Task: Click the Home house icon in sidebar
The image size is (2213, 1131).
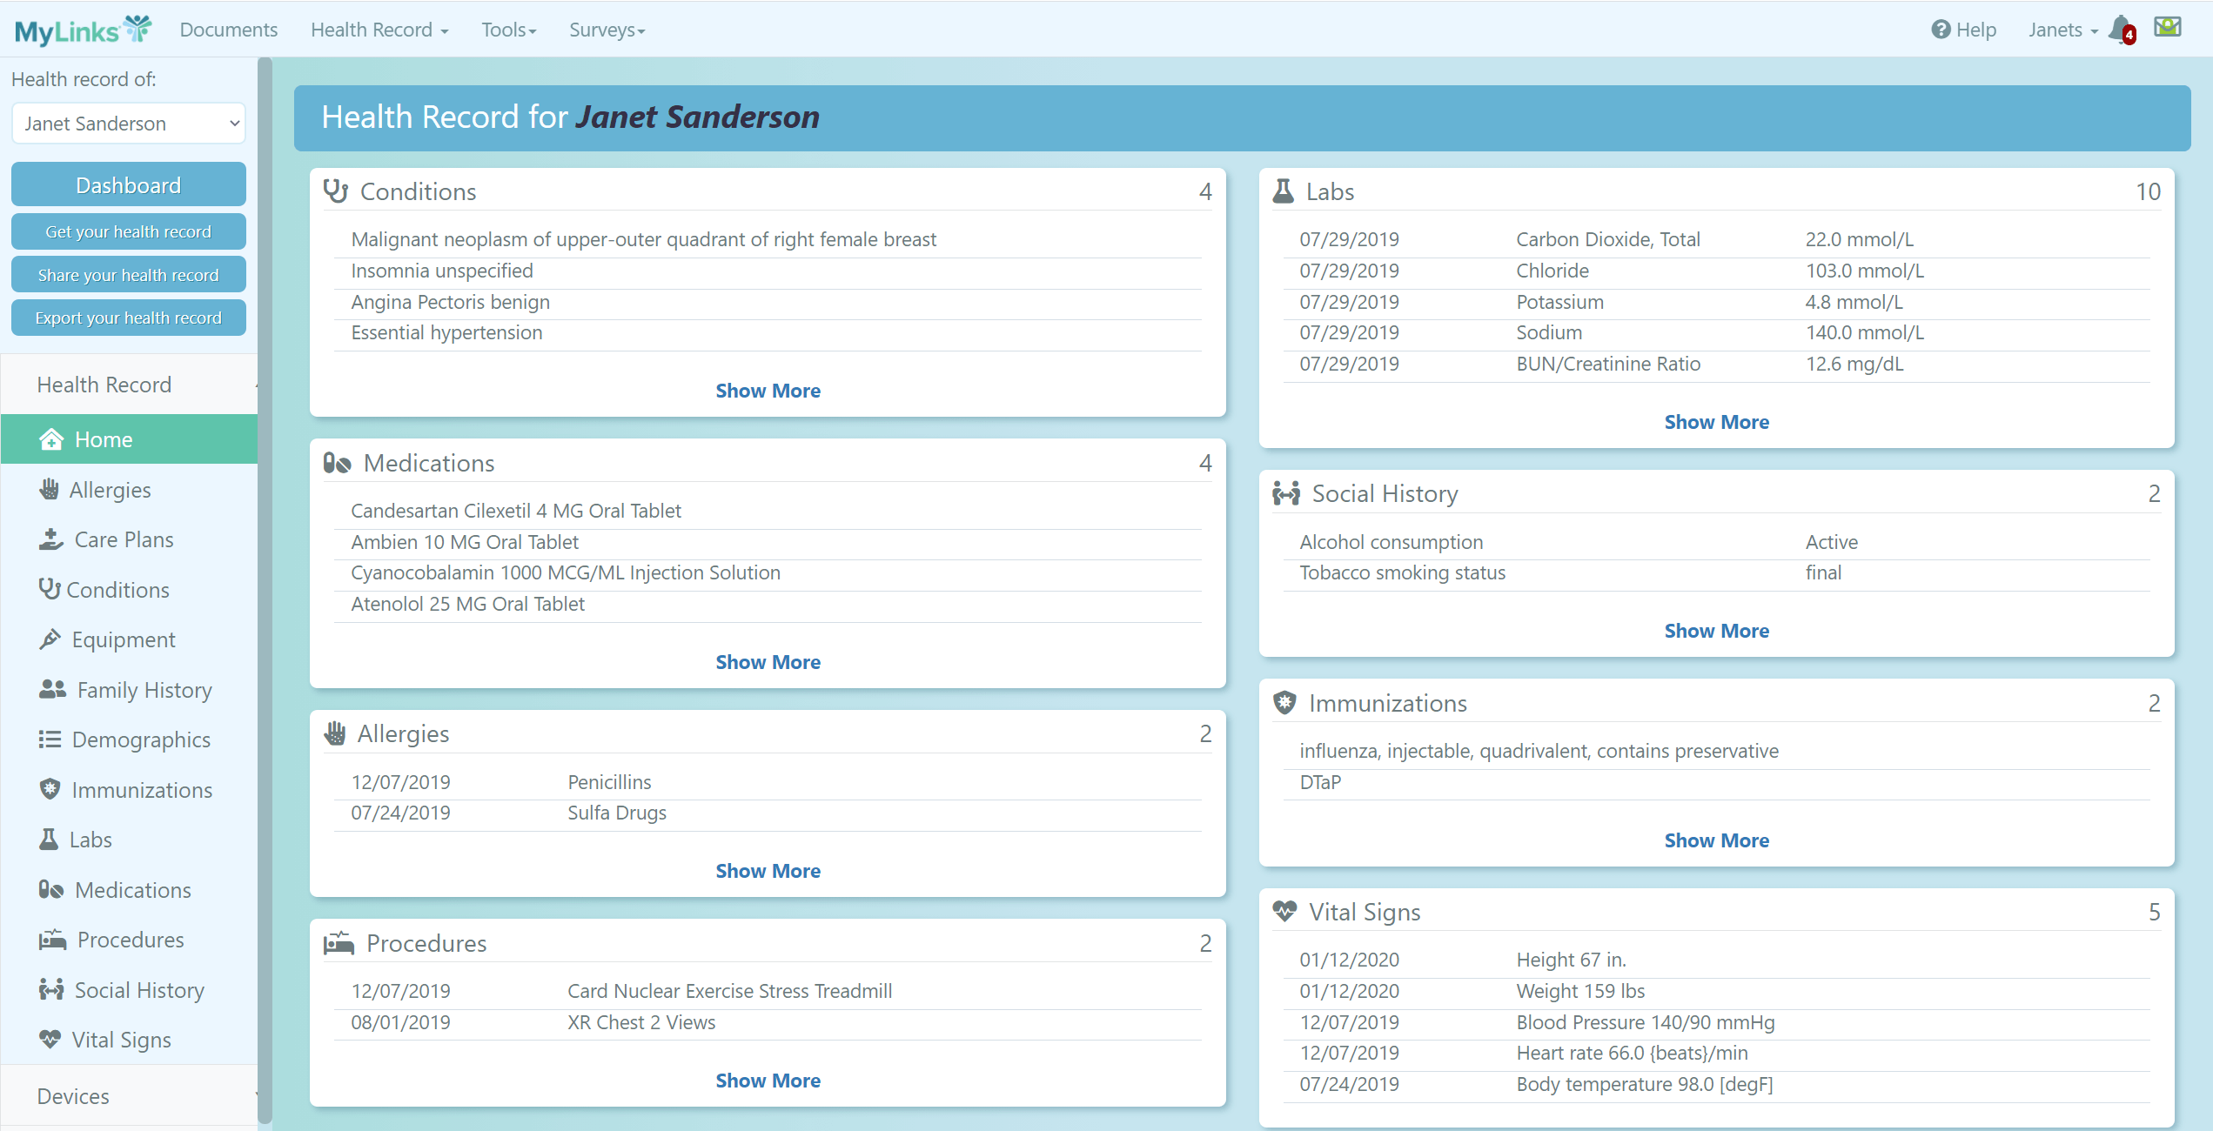Action: (x=51, y=439)
